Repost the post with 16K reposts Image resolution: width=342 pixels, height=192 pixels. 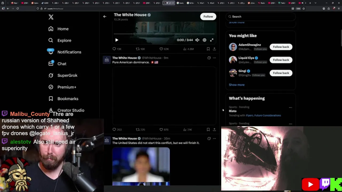pyautogui.click(x=140, y=49)
